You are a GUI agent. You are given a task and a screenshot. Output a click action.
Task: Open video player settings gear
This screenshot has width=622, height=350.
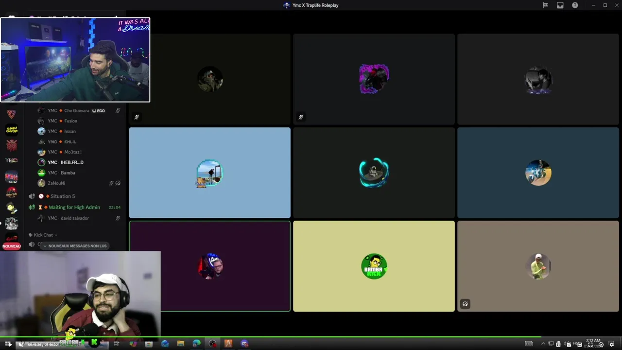coord(611,344)
